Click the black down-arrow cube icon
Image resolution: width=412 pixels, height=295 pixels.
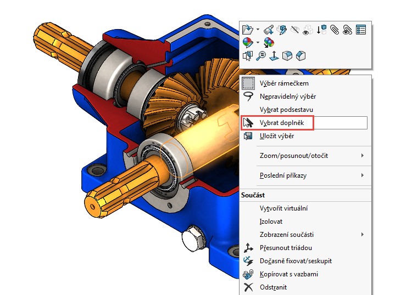point(321,30)
